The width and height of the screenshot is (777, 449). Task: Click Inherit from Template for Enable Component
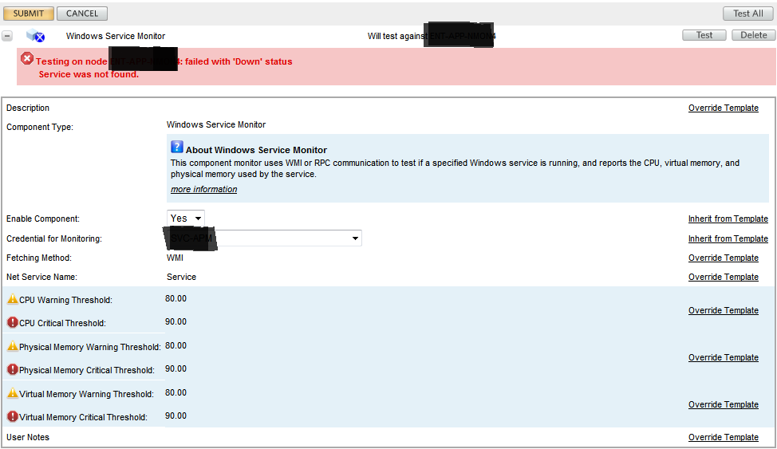coord(728,219)
